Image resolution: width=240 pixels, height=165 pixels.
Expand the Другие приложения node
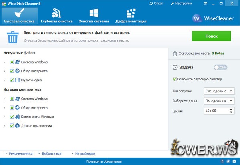4,126
